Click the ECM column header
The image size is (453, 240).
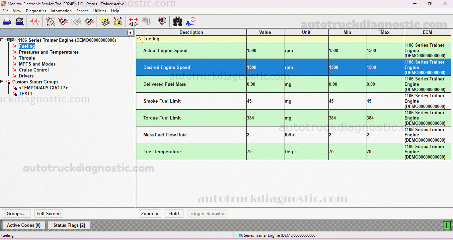coord(427,32)
